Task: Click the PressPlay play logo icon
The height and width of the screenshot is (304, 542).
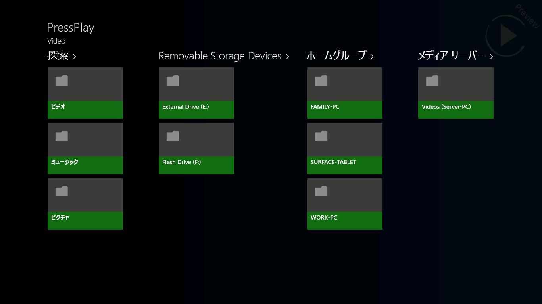Action: [x=507, y=36]
